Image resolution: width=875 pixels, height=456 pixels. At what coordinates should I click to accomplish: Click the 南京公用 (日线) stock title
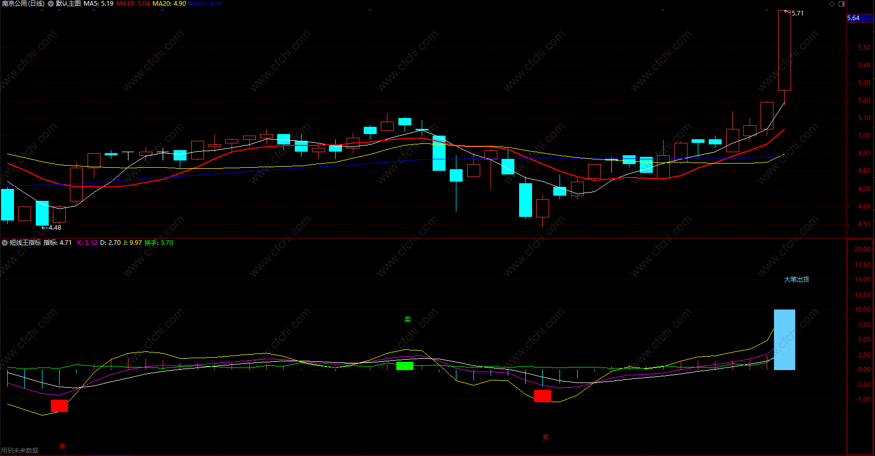[23, 4]
